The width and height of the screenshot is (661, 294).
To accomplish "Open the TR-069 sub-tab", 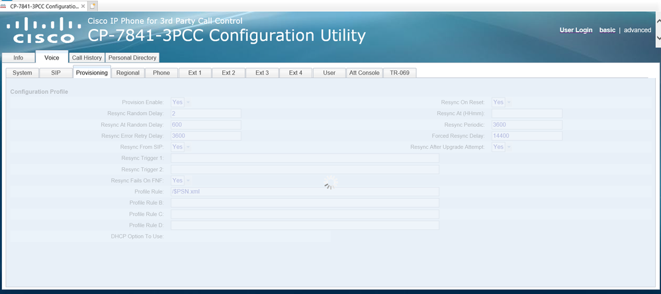I will coord(400,73).
